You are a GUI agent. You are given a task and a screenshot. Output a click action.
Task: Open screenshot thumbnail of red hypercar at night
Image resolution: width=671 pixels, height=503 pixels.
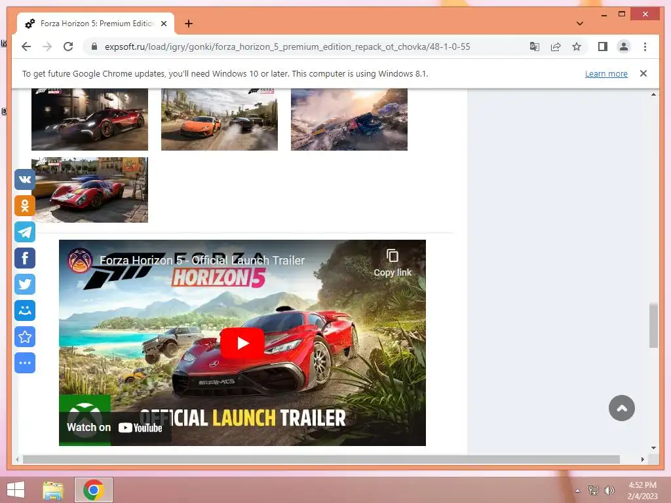90,119
